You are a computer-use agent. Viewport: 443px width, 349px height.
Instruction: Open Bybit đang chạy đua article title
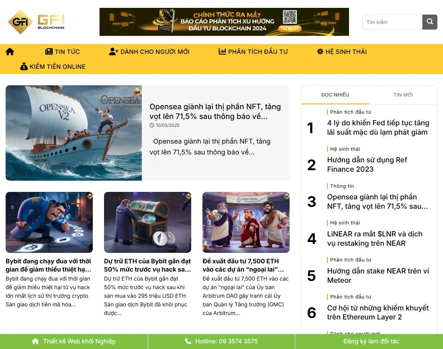[x=49, y=265]
